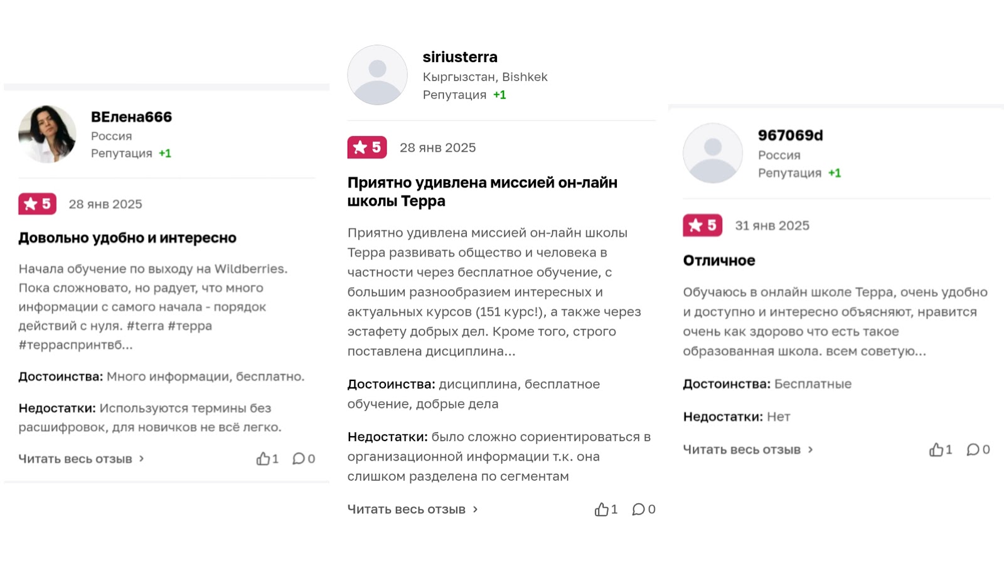Open review title 'Отличное'
This screenshot has width=1004, height=564.
pos(719,261)
